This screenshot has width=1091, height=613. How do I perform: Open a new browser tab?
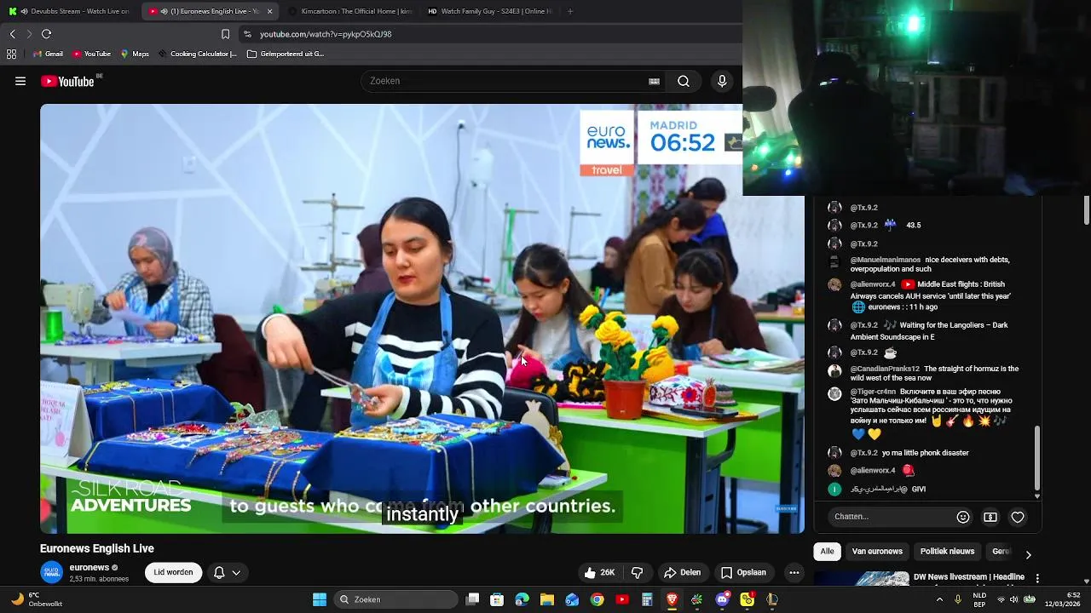pyautogui.click(x=570, y=11)
